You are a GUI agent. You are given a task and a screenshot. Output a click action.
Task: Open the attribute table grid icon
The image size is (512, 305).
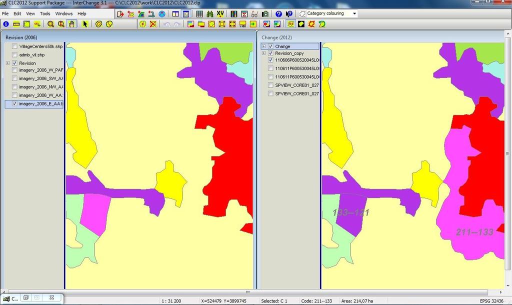point(199,14)
